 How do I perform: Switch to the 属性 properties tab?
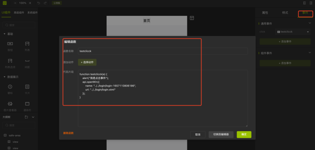(265, 12)
